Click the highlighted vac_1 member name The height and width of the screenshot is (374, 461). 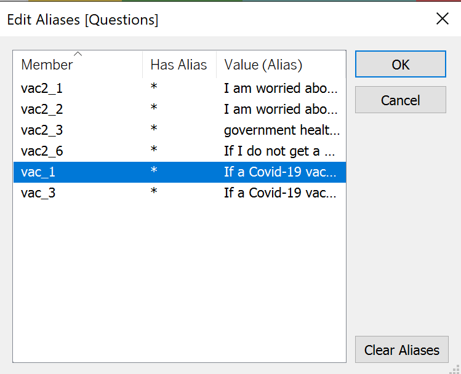click(x=38, y=172)
